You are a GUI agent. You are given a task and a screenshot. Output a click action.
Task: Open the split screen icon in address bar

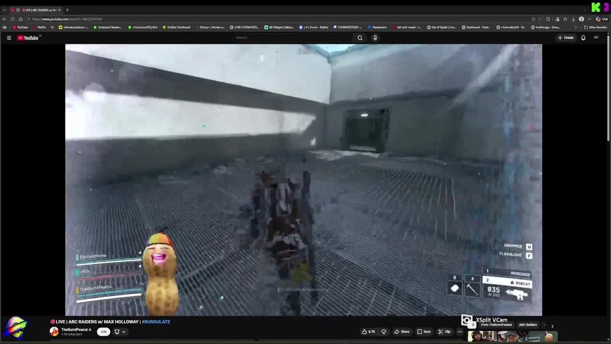[x=533, y=19]
